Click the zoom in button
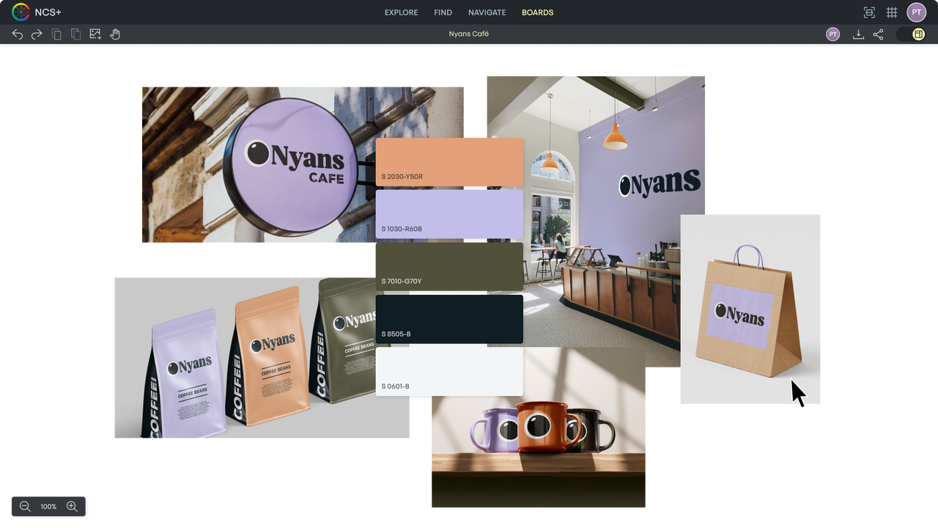This screenshot has width=938, height=528. tap(72, 506)
